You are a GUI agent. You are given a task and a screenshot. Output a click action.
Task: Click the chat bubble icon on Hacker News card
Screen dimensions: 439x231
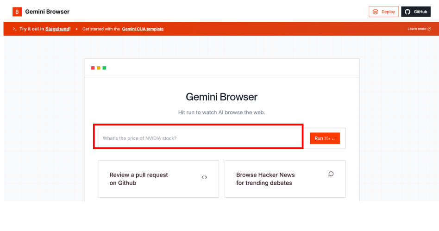[x=331, y=174]
